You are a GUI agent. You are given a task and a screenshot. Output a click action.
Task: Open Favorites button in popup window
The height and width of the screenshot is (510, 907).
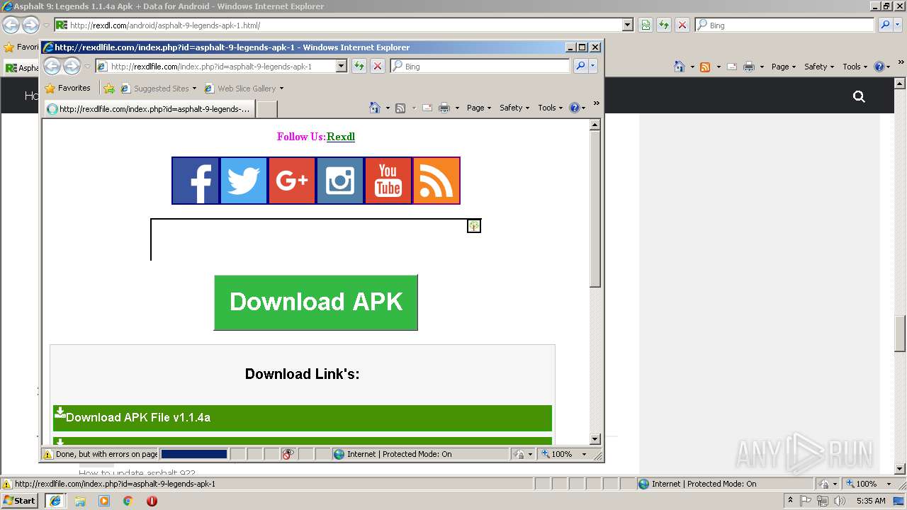pos(67,89)
